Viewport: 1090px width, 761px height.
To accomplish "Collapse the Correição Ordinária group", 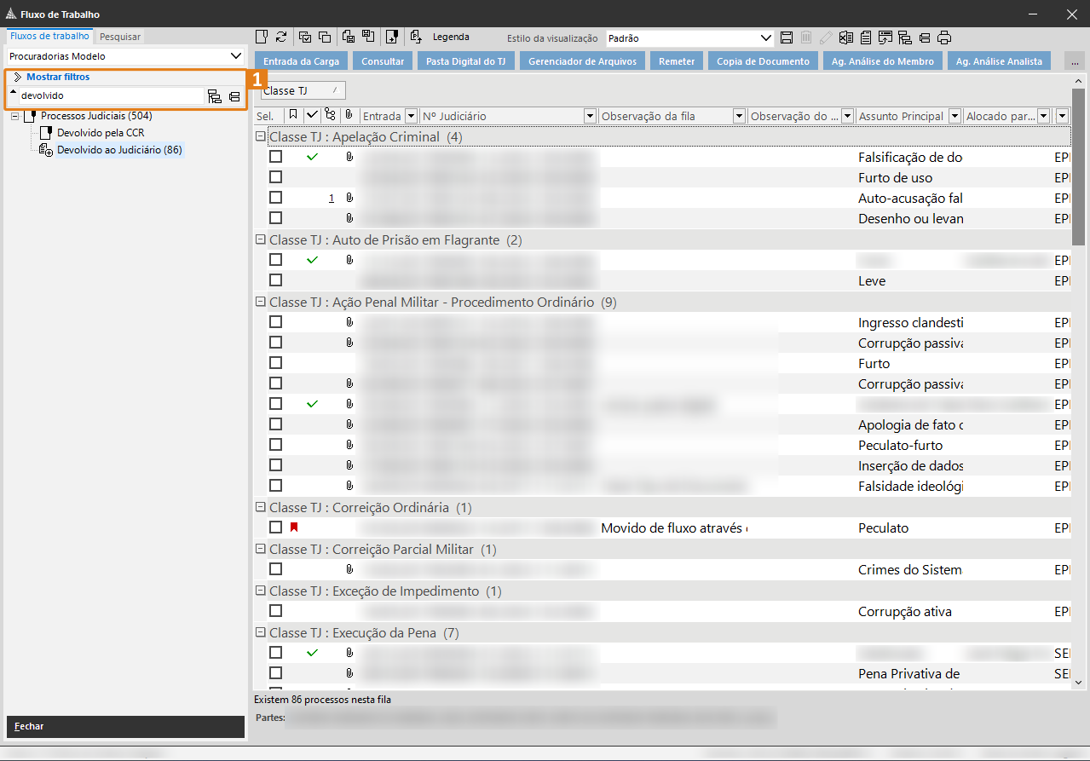I will pyautogui.click(x=261, y=507).
